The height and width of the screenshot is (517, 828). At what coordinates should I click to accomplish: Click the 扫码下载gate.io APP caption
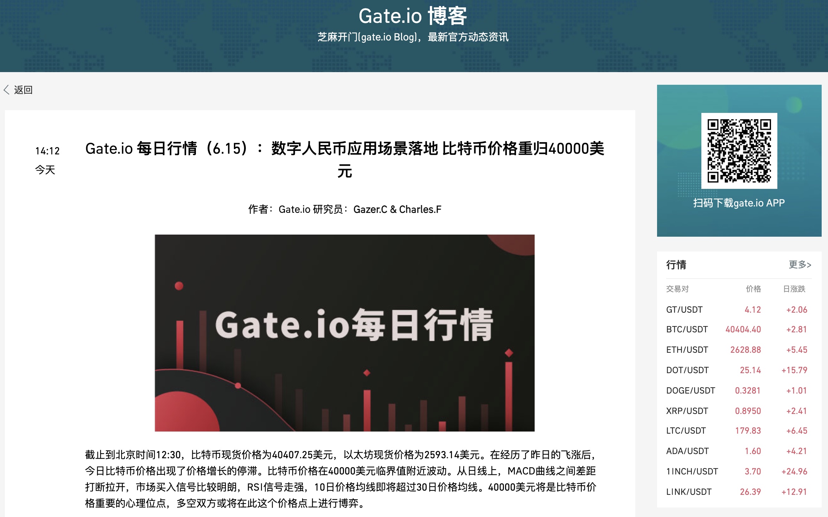pos(739,203)
